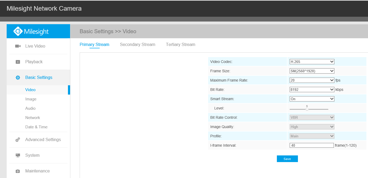
Task: Open the Video Codec dropdown
Action: [x=312, y=61]
